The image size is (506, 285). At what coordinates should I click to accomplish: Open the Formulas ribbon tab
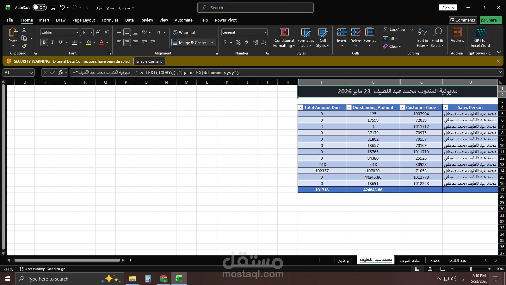coord(110,20)
